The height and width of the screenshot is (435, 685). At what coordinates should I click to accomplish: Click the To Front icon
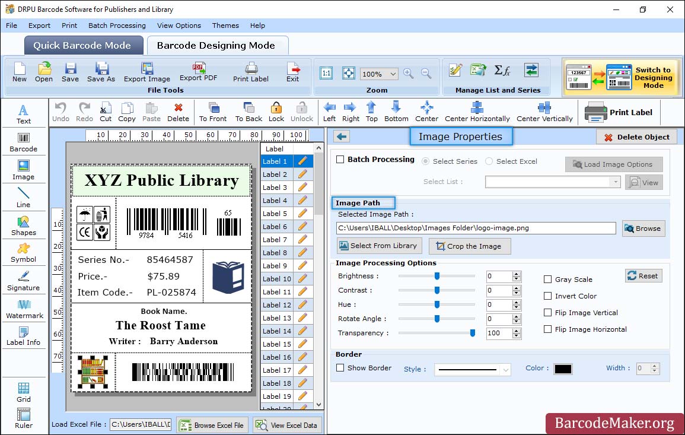(x=213, y=112)
